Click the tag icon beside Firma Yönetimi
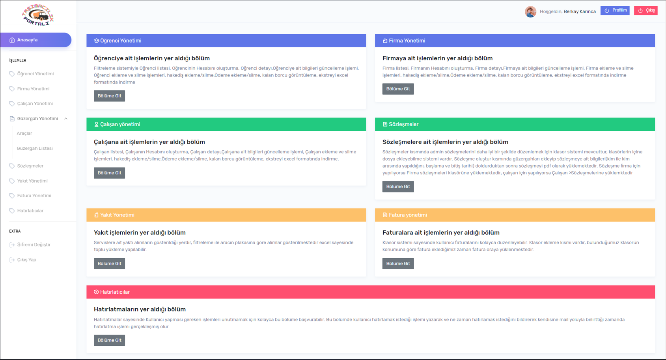The width and height of the screenshot is (666, 360). coord(12,89)
